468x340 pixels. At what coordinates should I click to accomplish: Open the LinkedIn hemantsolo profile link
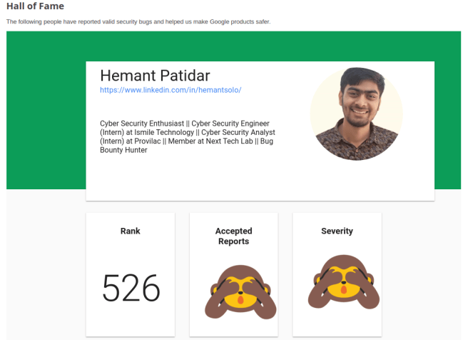171,90
